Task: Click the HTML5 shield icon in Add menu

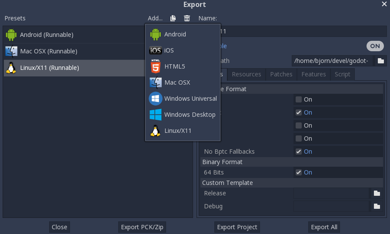Action: [156, 66]
